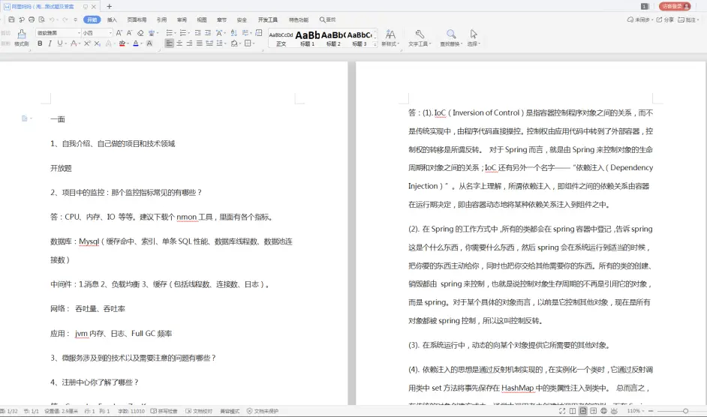Open the Developer Tools (开发工具) tab
This screenshot has width=707, height=417.
coord(268,19)
